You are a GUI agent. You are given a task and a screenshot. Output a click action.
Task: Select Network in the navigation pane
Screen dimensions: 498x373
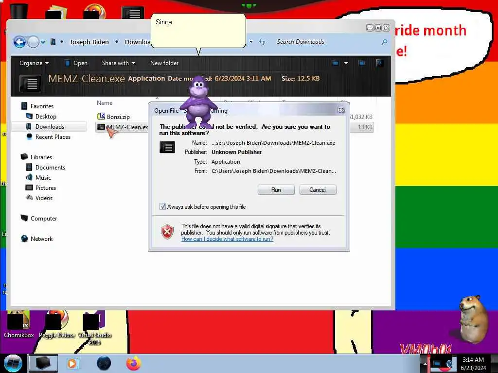(x=36, y=238)
